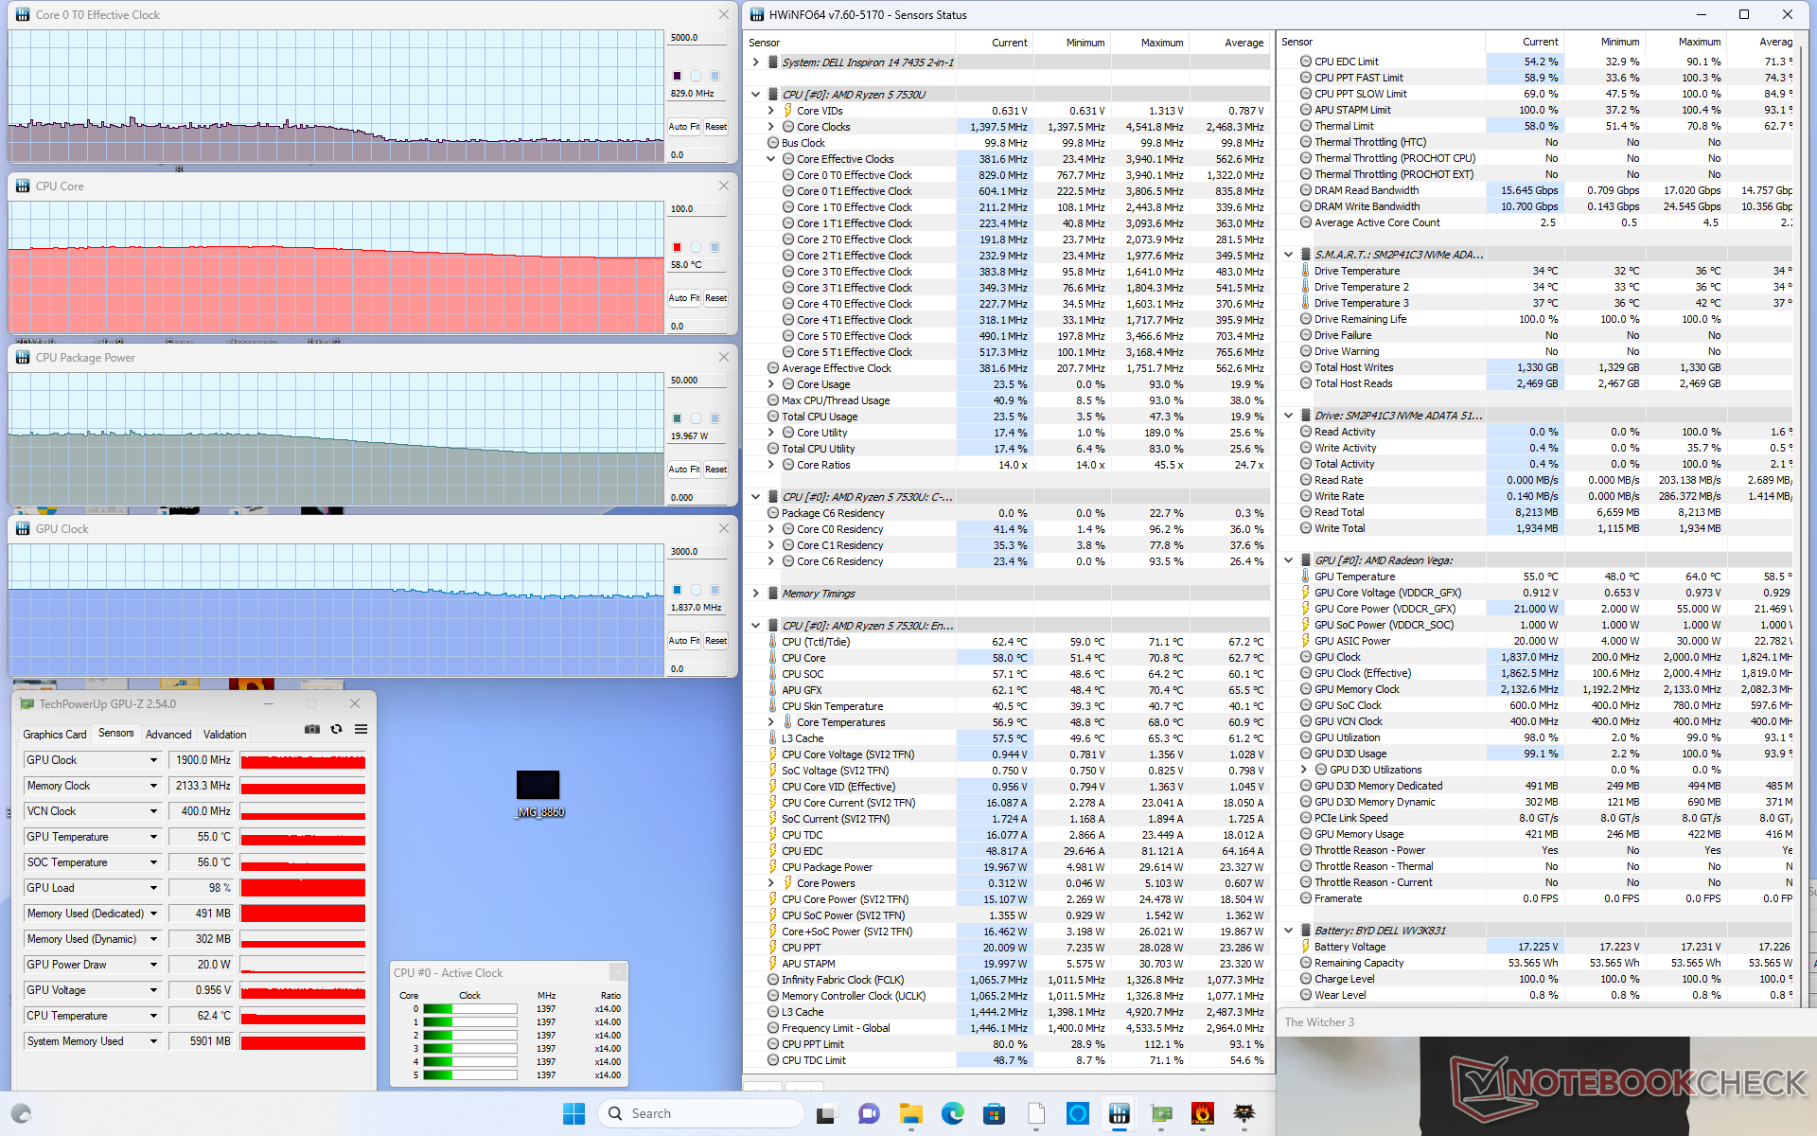
Task: Click the HWiNFO taskbar icon
Action: (x=1119, y=1113)
